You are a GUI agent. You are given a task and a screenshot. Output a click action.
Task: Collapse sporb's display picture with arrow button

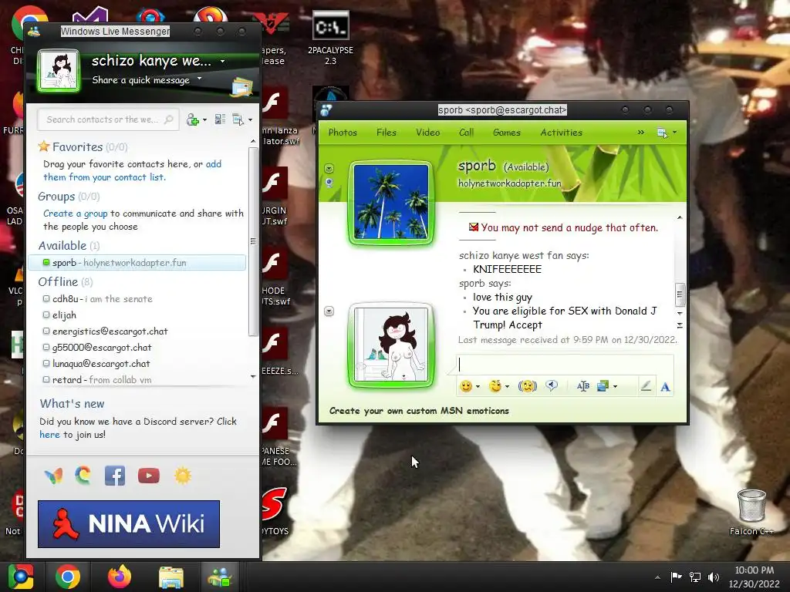(329, 168)
